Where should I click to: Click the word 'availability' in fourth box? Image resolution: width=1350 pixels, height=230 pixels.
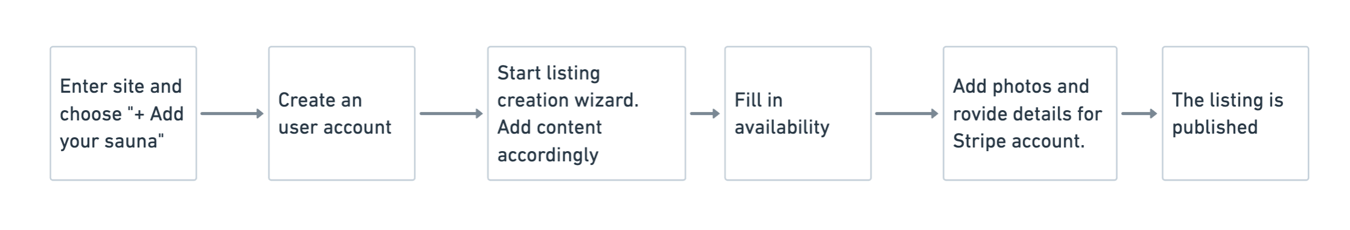(782, 127)
